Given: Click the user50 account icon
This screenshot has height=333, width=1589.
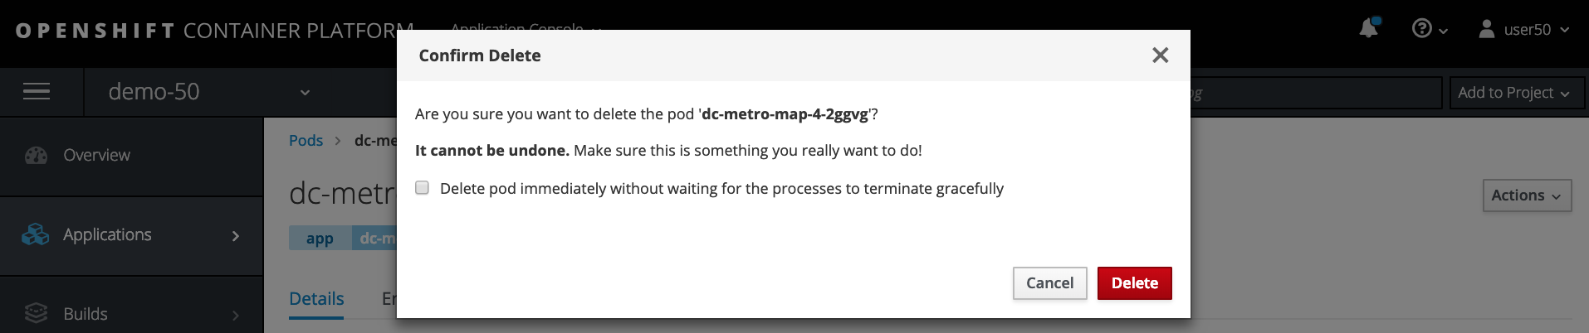Looking at the screenshot, I should tap(1487, 29).
